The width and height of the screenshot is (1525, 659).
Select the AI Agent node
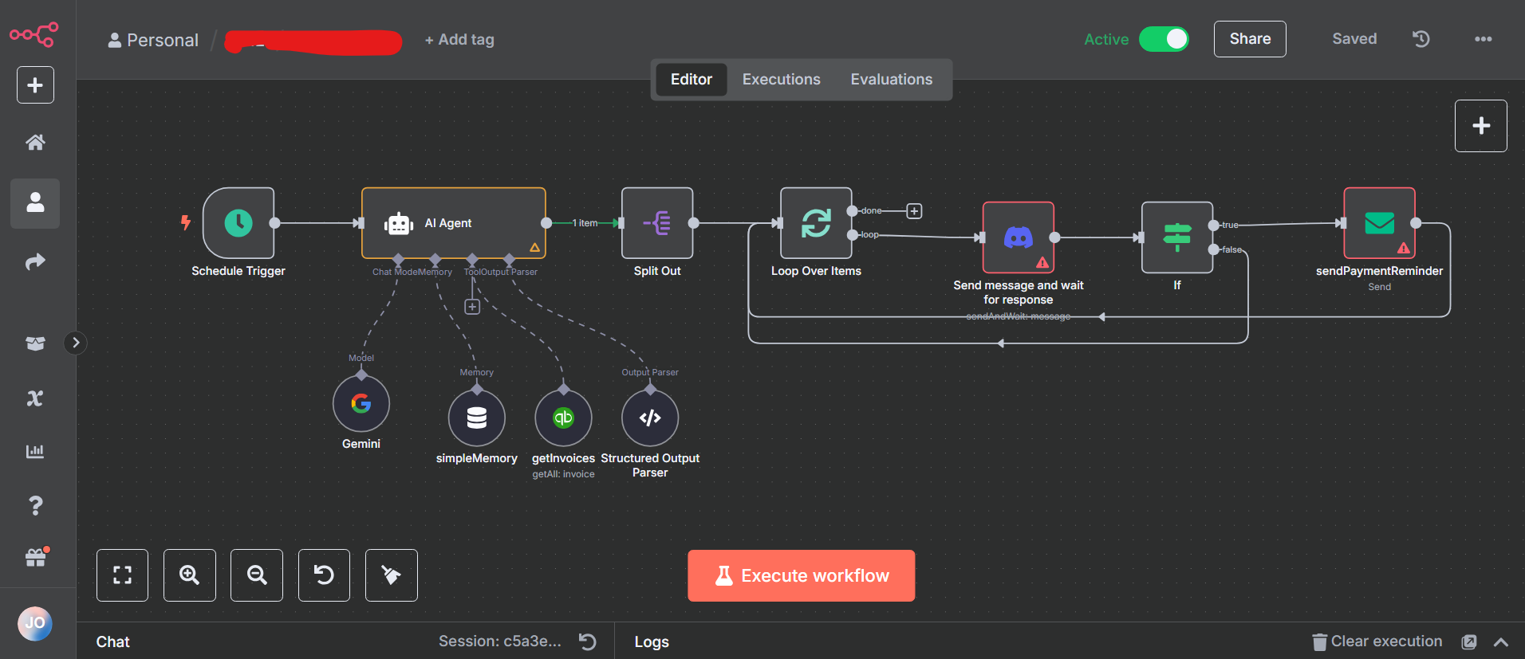coord(454,223)
